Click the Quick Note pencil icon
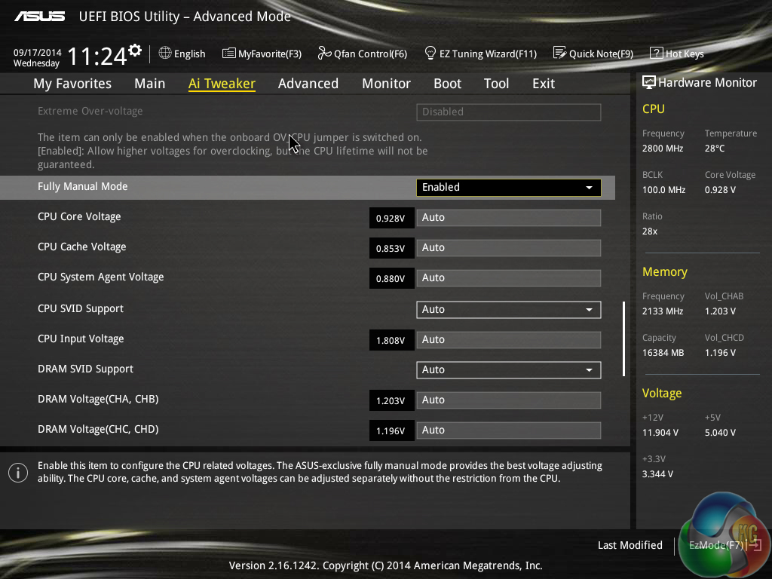The height and width of the screenshot is (579, 772). point(560,53)
